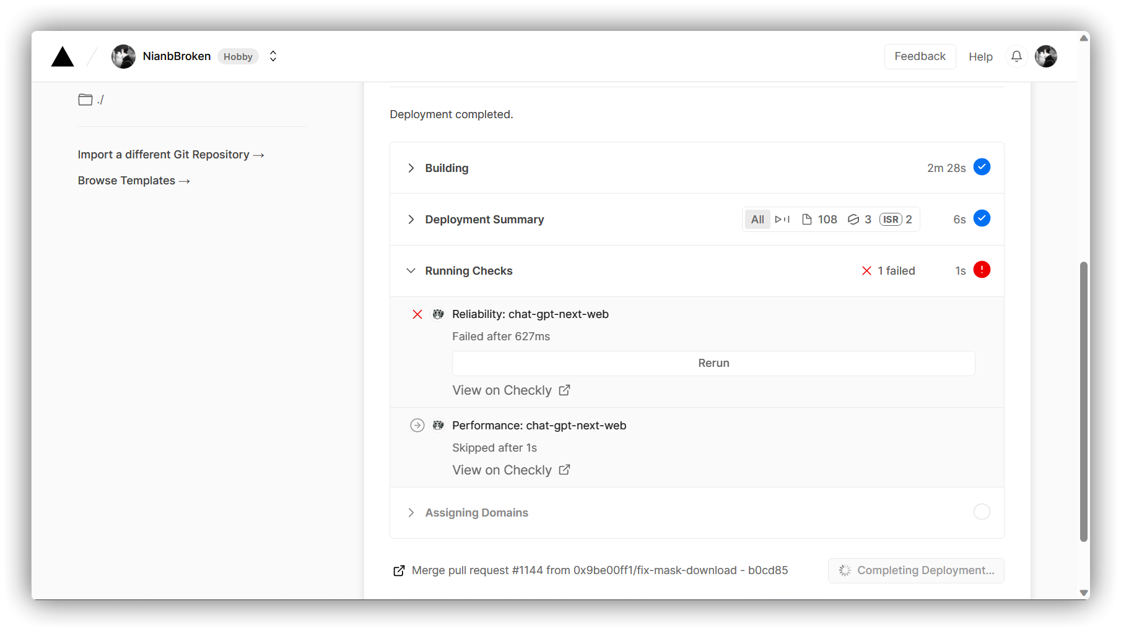Image resolution: width=1121 pixels, height=631 pixels.
Task: Click the Completing Deployment progress button
Action: click(x=916, y=570)
